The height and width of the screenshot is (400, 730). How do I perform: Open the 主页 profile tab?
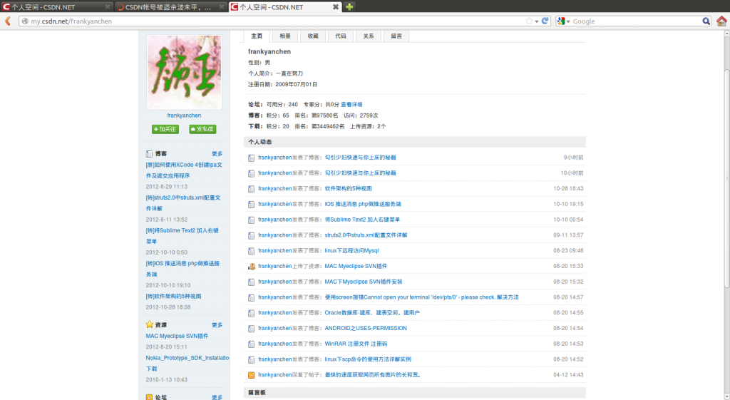click(257, 36)
